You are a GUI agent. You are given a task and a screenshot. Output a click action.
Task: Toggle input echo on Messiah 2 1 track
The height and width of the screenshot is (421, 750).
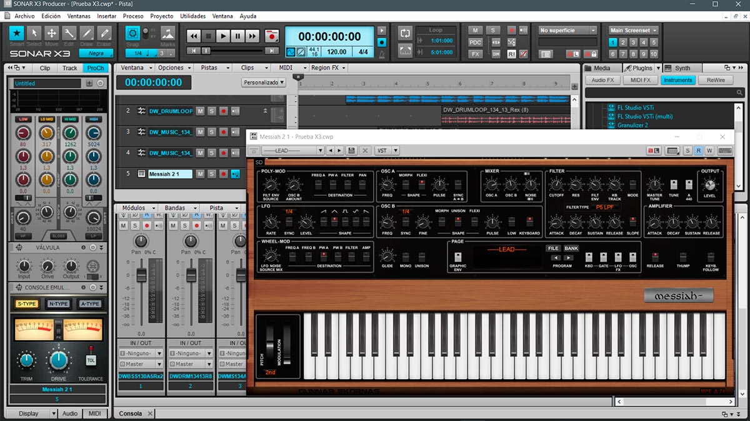tap(235, 174)
